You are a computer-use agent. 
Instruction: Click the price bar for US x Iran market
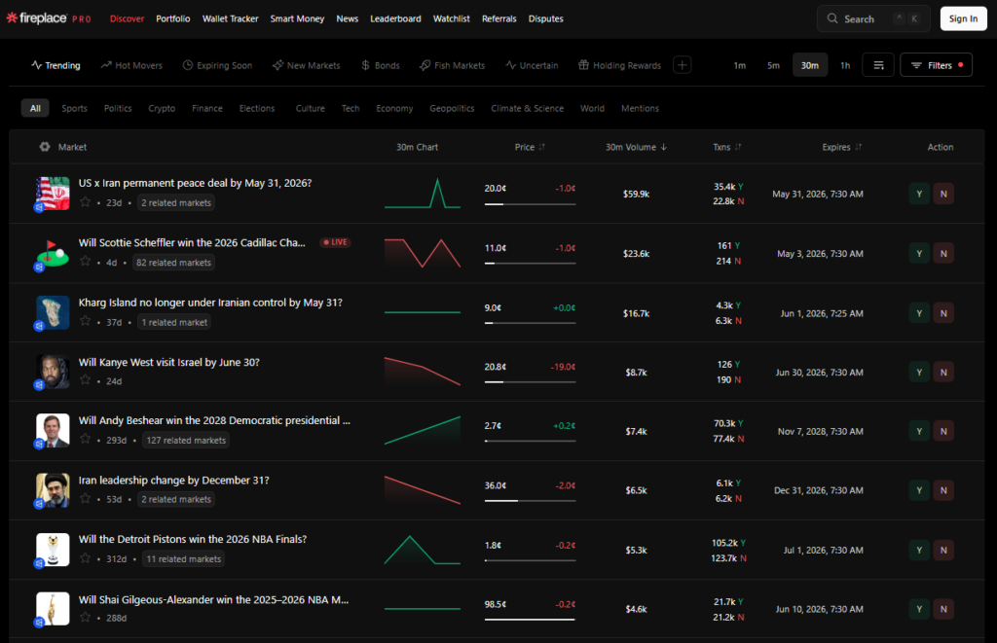coord(530,204)
